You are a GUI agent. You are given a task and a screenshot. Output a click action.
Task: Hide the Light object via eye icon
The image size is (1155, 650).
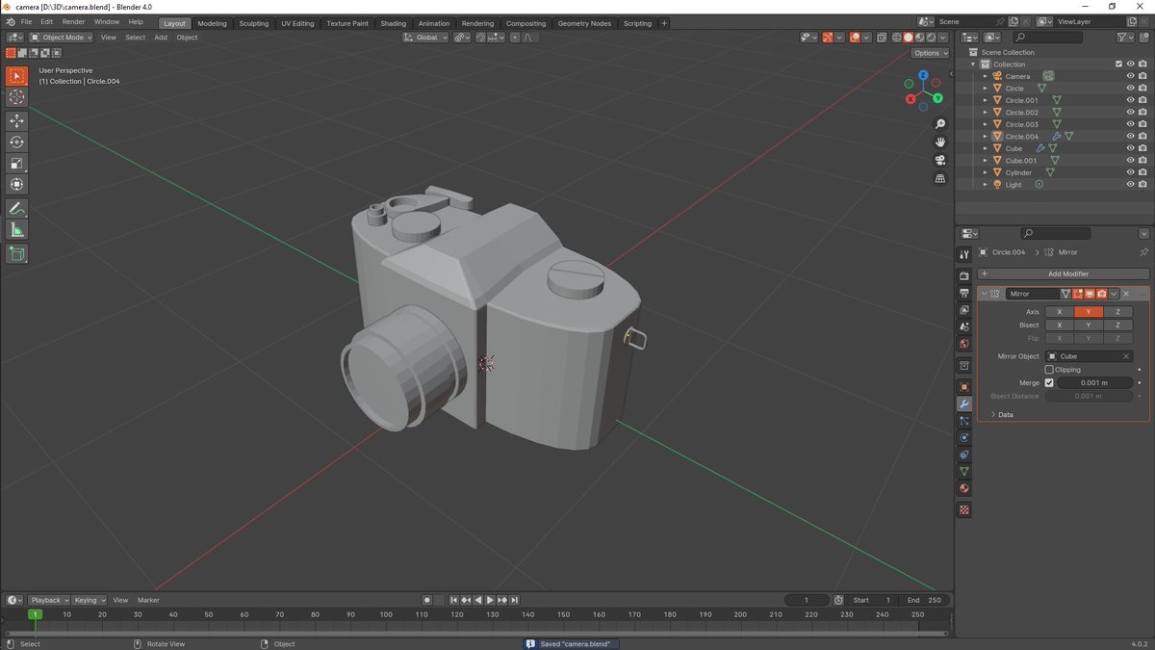[x=1131, y=185]
